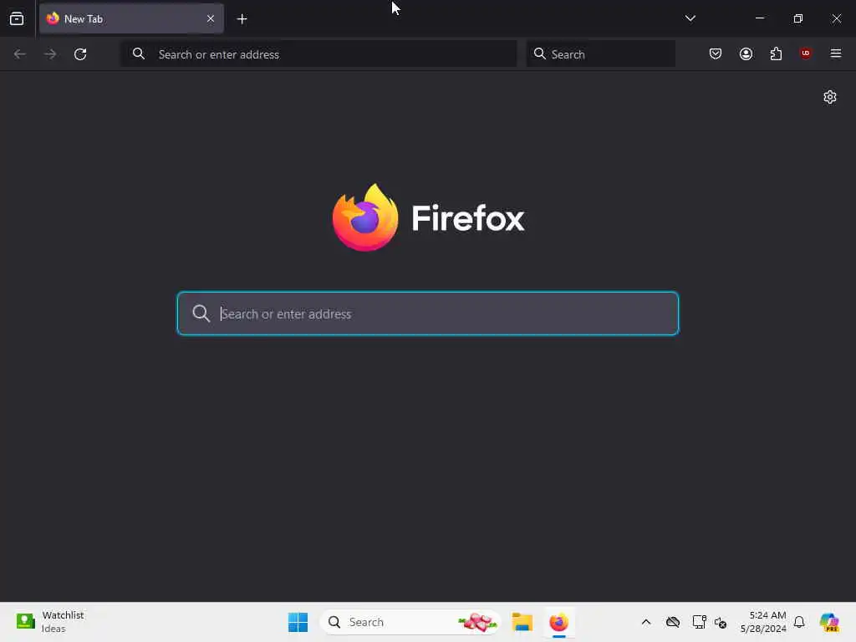Screen dimensions: 856x642
Task: Click the muted volume tray icon
Action: (720, 622)
